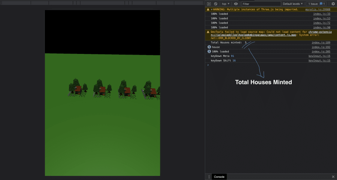Viewport: 337px width, 180px height.
Task: Select the 'keyDown Meta 91' log text
Action: click(222, 56)
